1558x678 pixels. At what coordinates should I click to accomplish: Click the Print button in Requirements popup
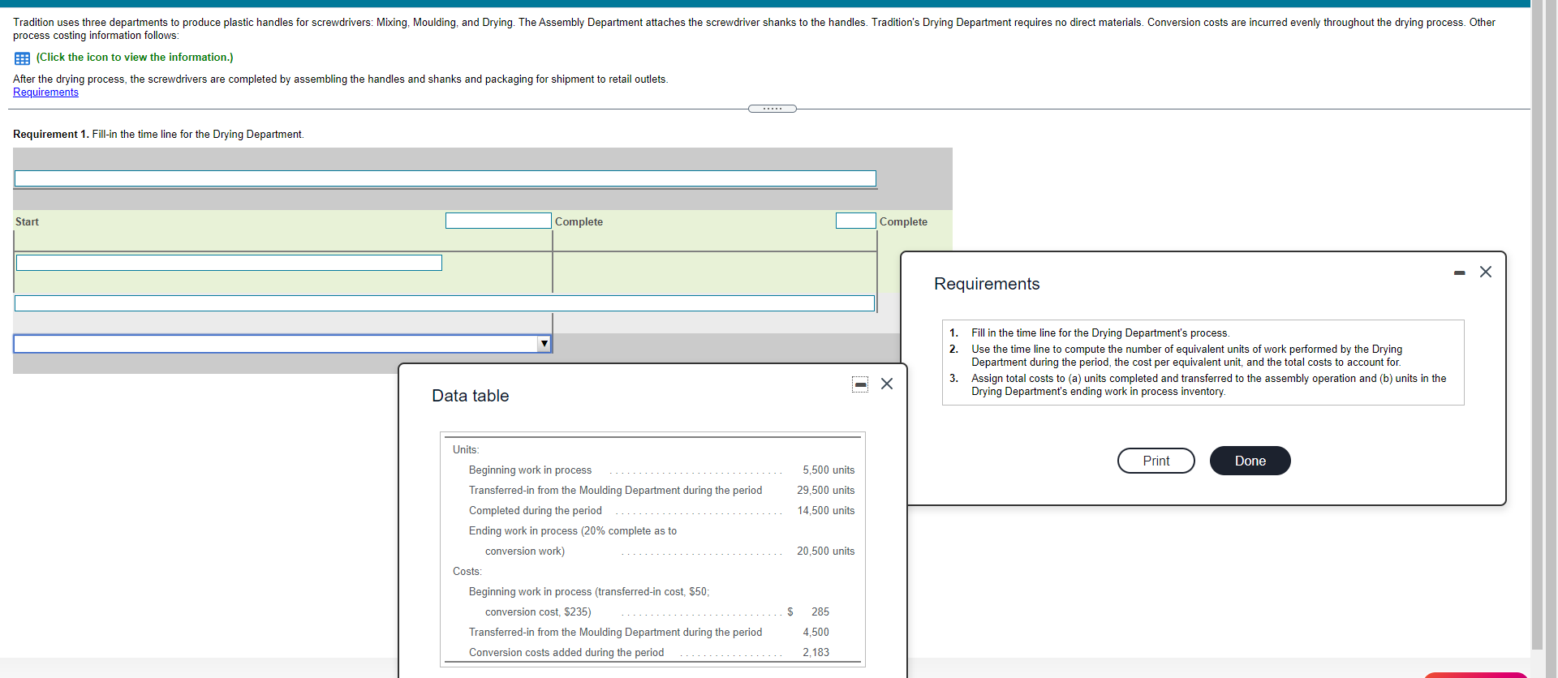click(1156, 461)
